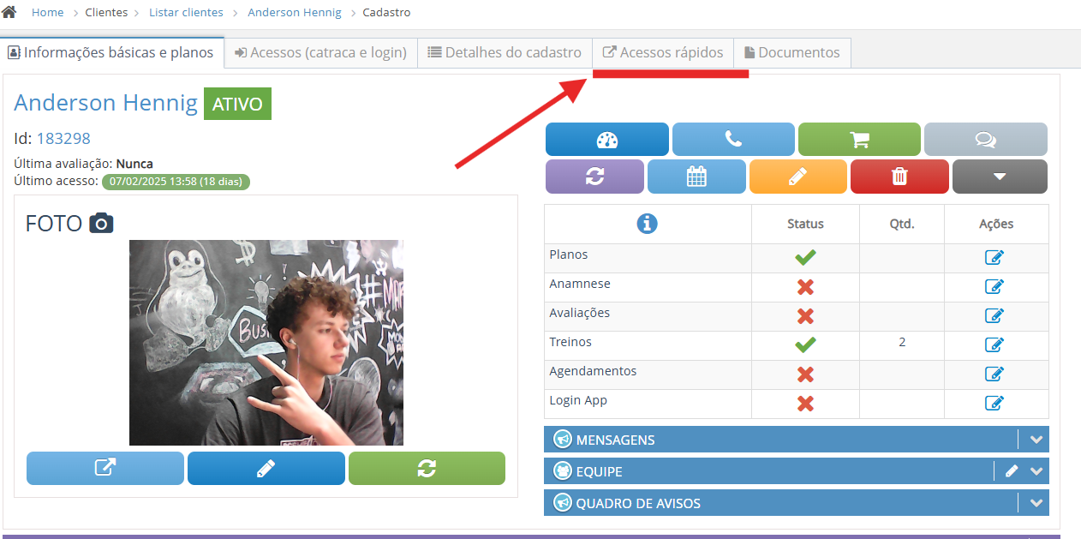Click the orange pencil edit button
This screenshot has height=539, width=1081.
coord(797,177)
